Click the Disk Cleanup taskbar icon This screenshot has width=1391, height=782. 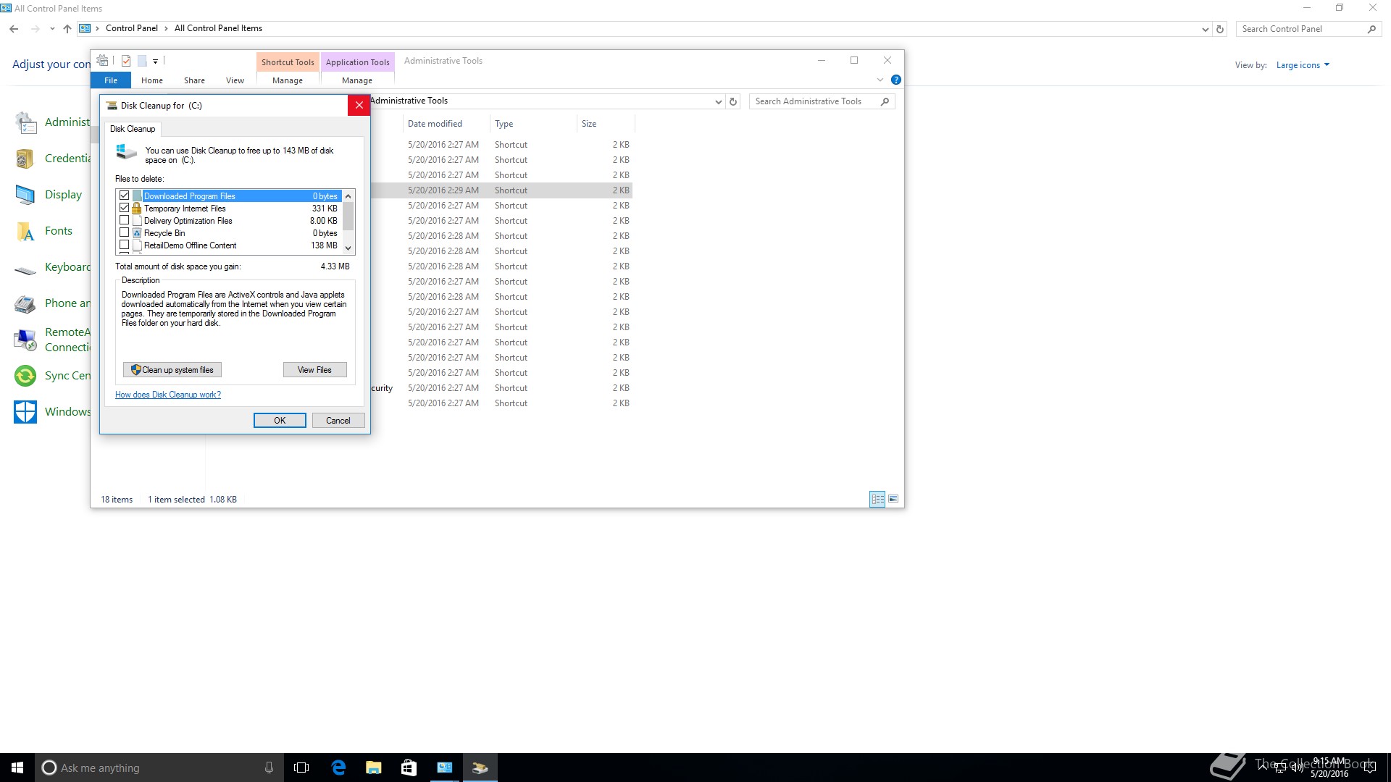480,768
